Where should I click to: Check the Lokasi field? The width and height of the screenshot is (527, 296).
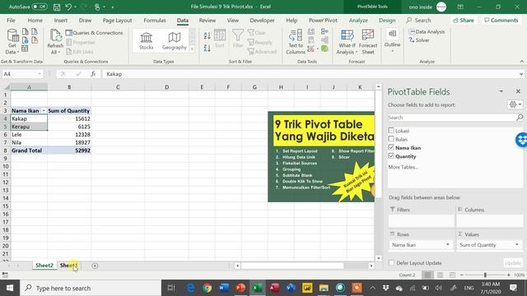point(391,131)
